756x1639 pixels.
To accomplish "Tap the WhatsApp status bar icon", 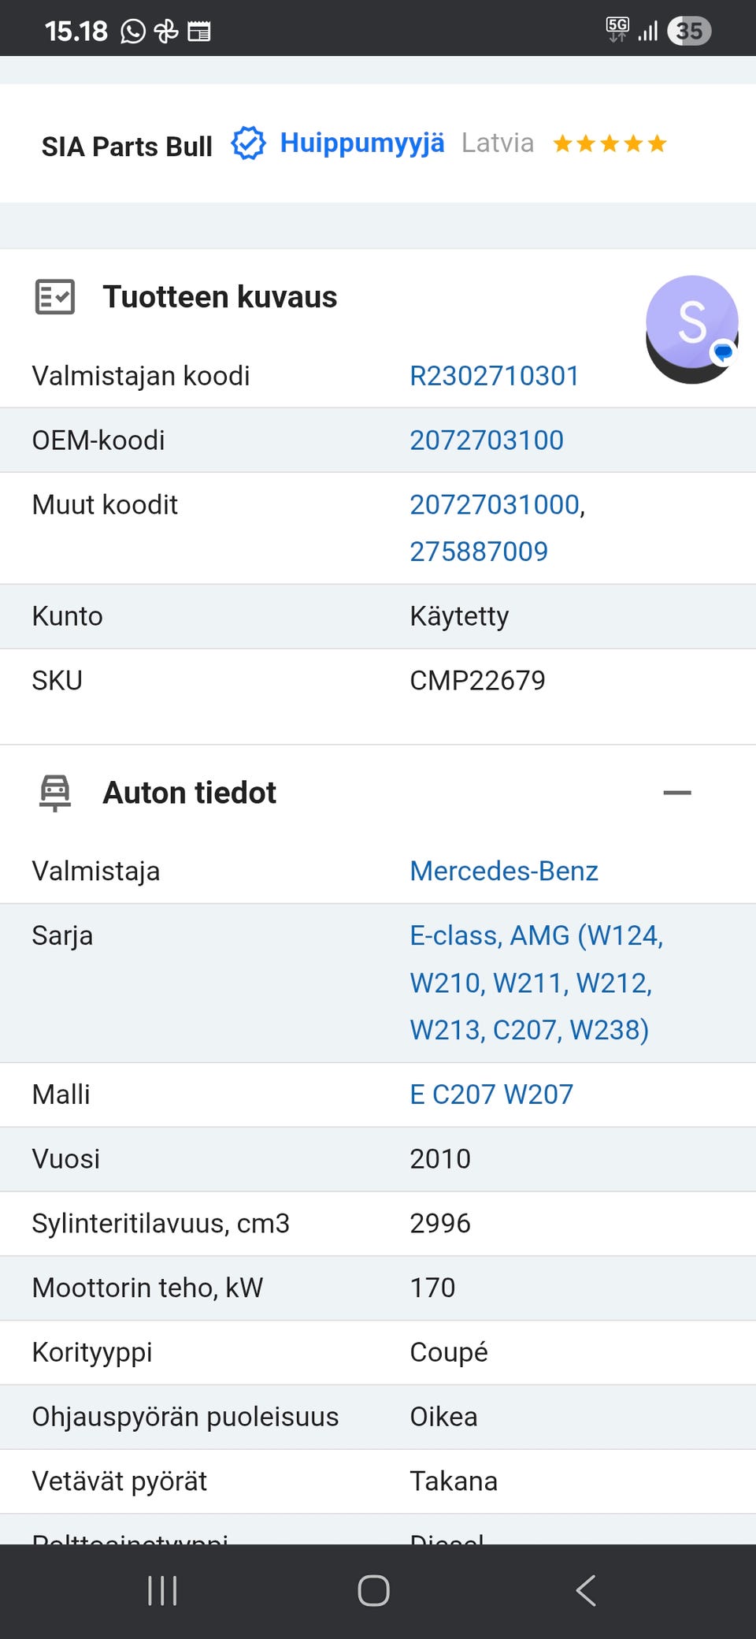I will [133, 32].
